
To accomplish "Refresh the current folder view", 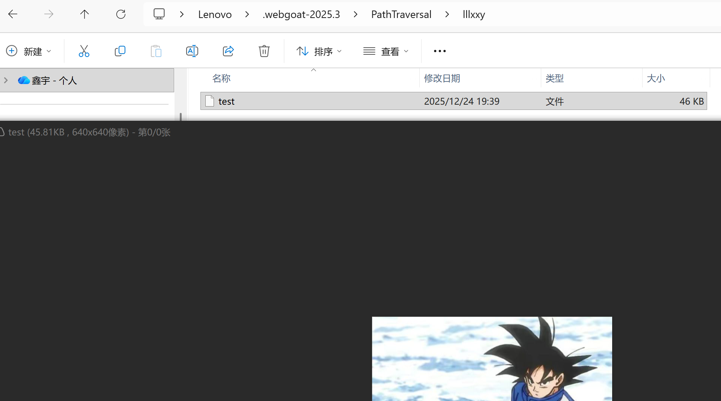I will (121, 14).
